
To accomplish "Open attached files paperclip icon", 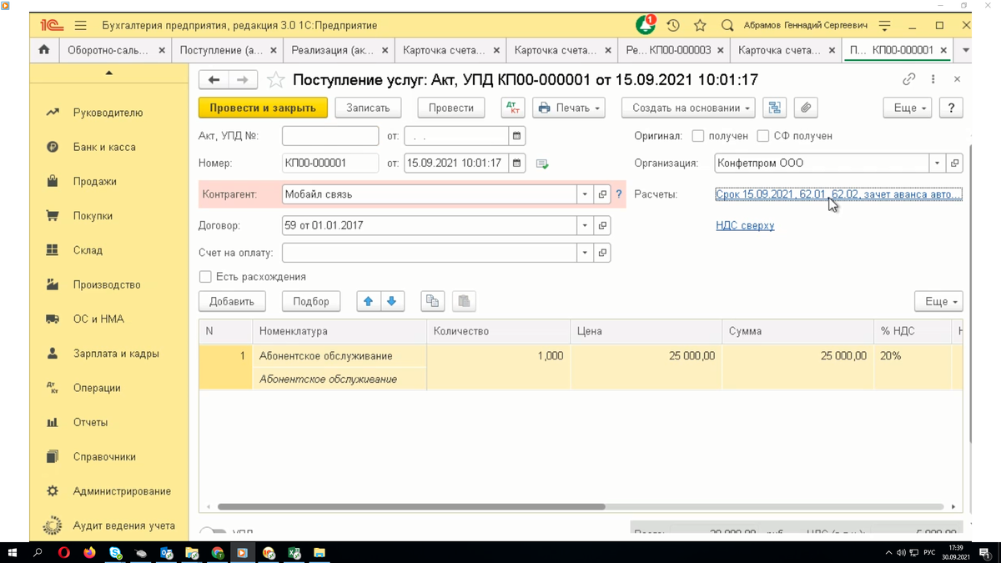I will (805, 108).
